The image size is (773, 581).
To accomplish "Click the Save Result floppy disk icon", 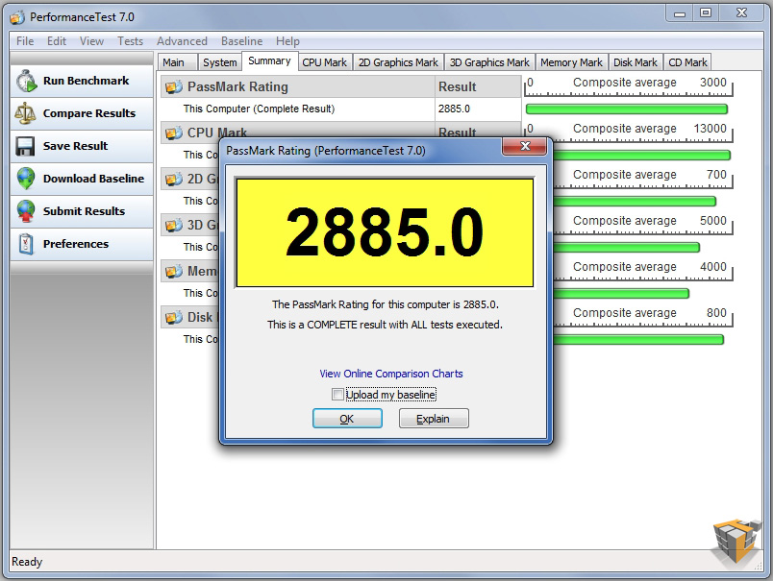I will (x=25, y=146).
